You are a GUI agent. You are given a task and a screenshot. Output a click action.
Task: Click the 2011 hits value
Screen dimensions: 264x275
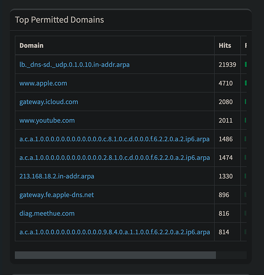click(x=225, y=120)
